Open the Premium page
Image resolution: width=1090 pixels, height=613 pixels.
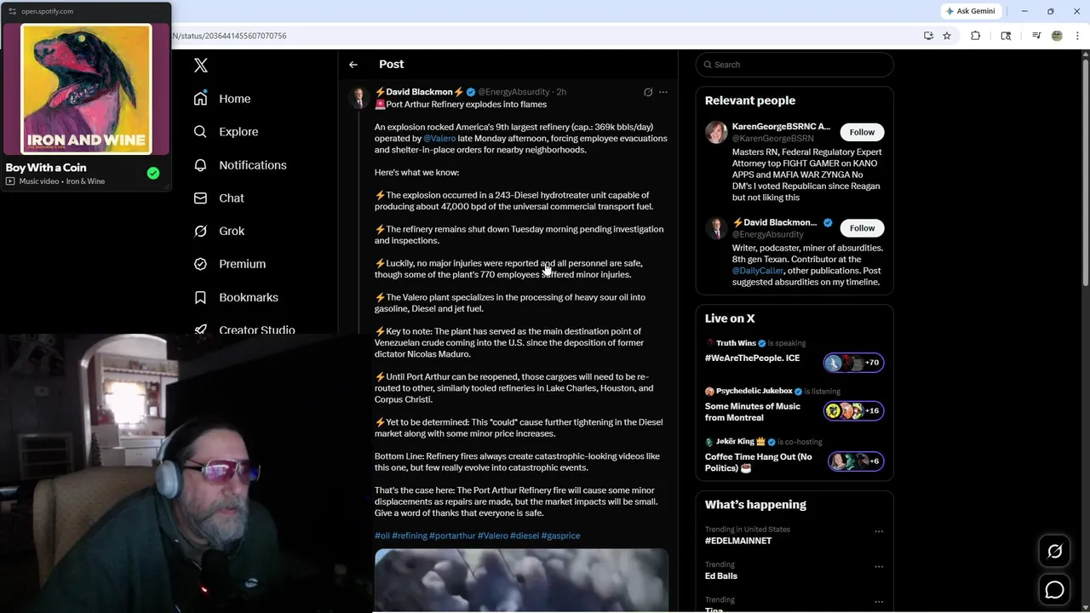[230, 264]
